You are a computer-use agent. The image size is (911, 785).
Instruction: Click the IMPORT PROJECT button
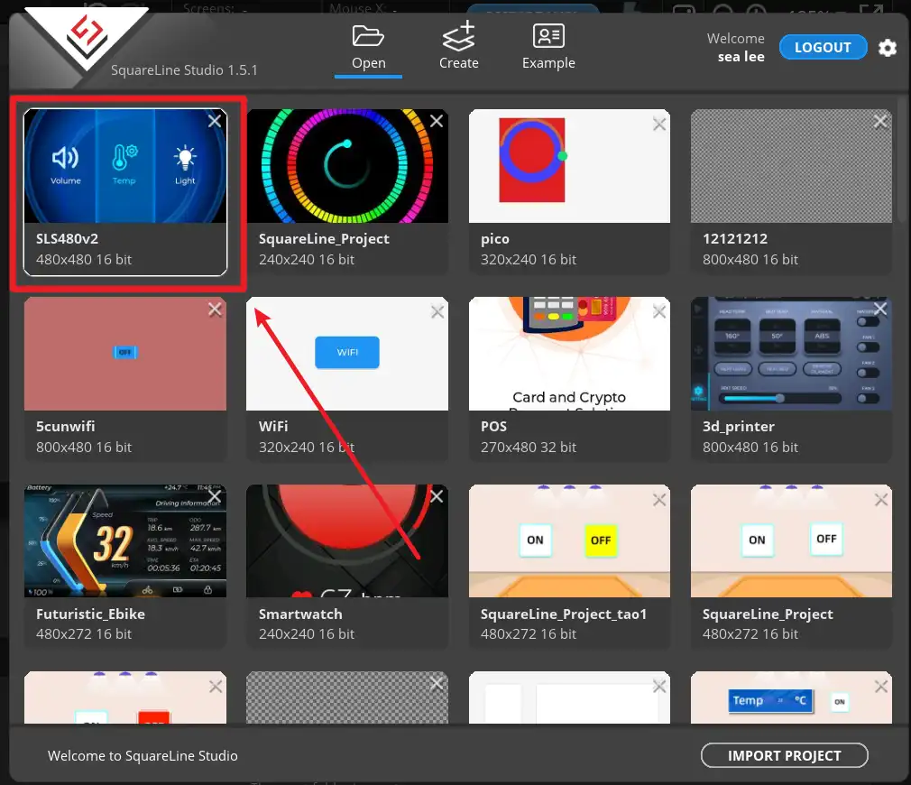(785, 755)
